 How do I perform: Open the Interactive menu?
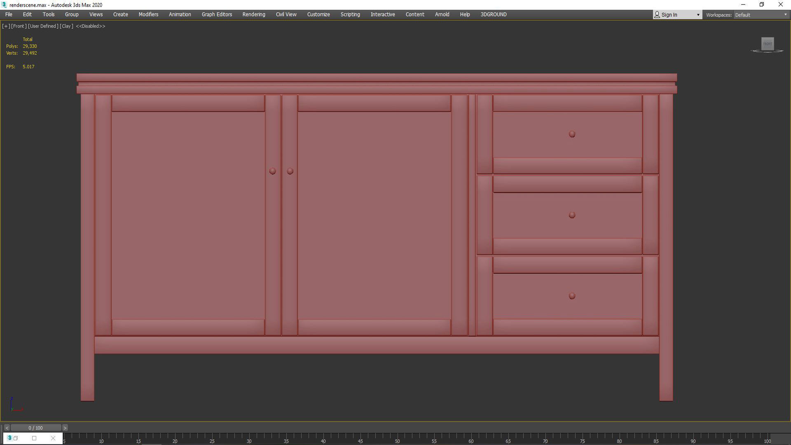[x=383, y=14]
